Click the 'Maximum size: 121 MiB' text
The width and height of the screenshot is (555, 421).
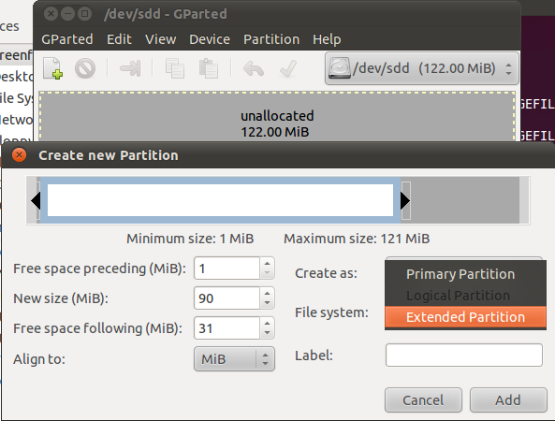(x=357, y=239)
